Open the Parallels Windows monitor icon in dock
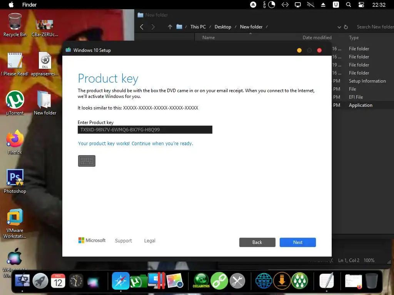Viewport: 394px width, 295px height. [157, 281]
